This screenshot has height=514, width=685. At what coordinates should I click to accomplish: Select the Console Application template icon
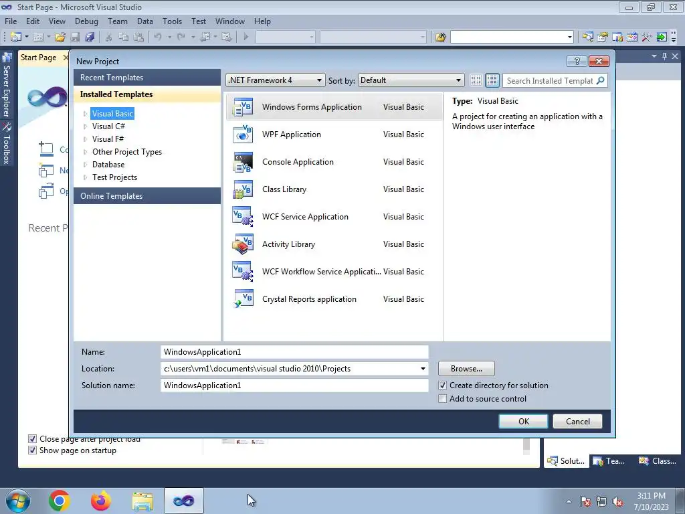243,162
